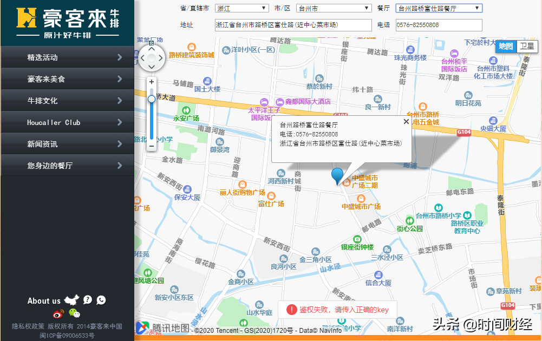Switch the map to 地图 view
This screenshot has height=341, width=542.
[506, 46]
